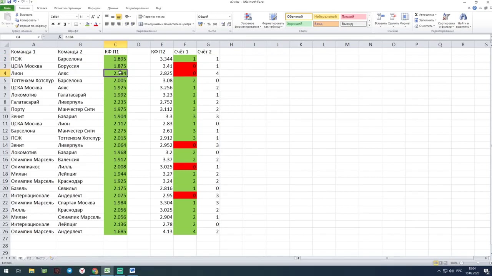
Task: Align cell text to the right
Action: 118,24
